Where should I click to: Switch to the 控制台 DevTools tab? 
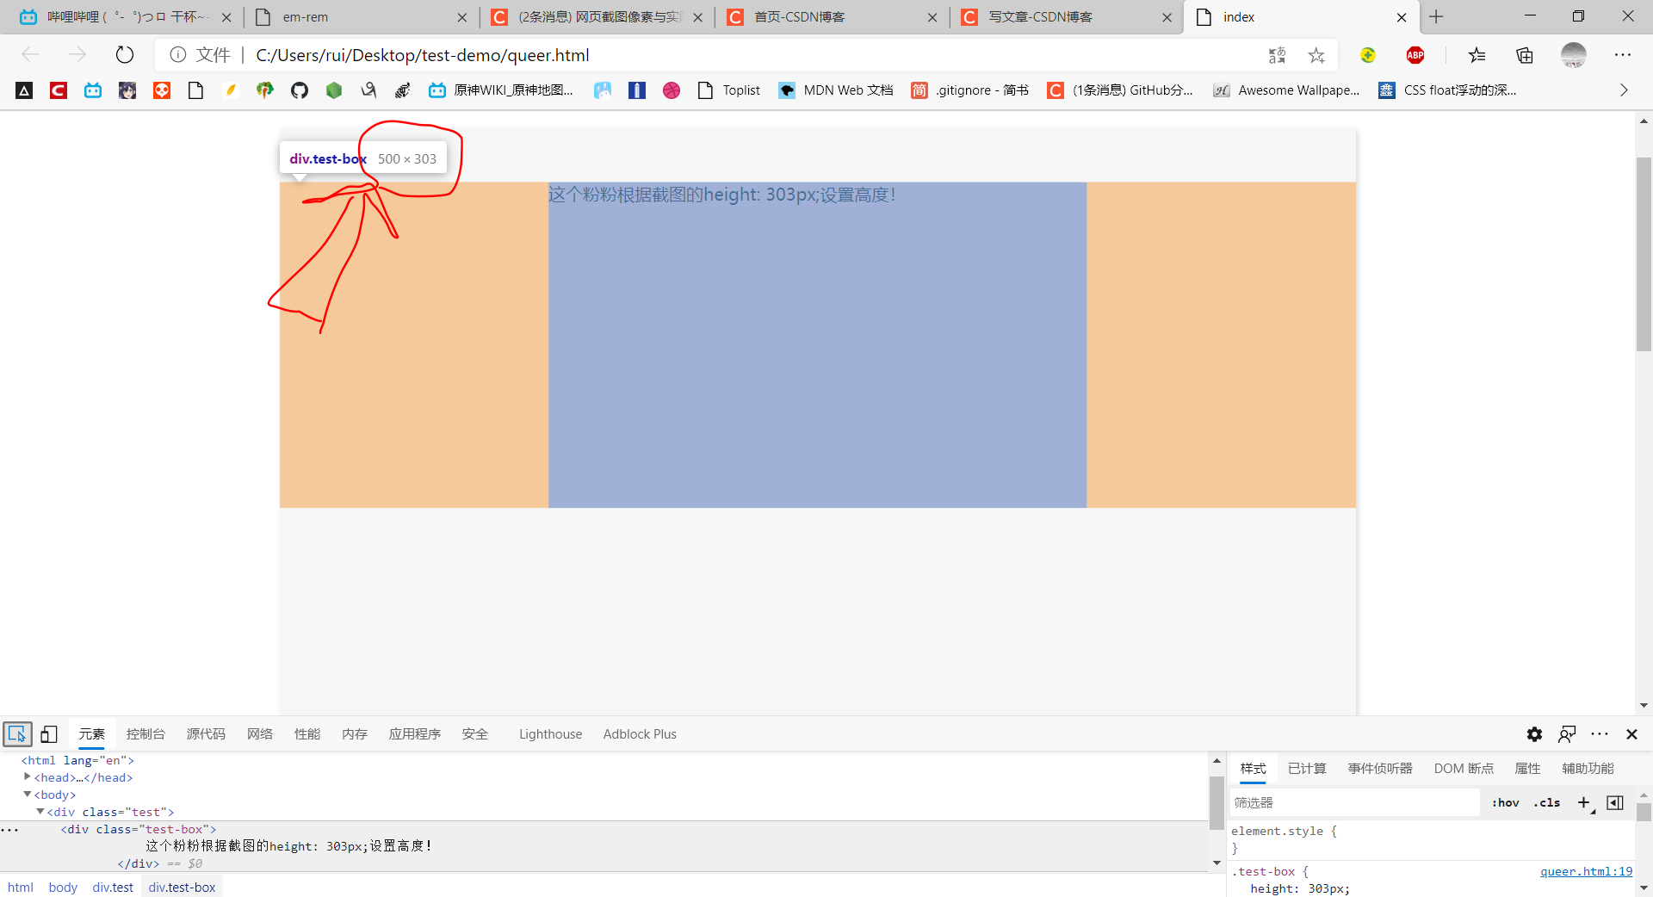coord(145,734)
